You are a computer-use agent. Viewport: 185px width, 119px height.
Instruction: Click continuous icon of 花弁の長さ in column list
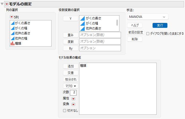13,33
